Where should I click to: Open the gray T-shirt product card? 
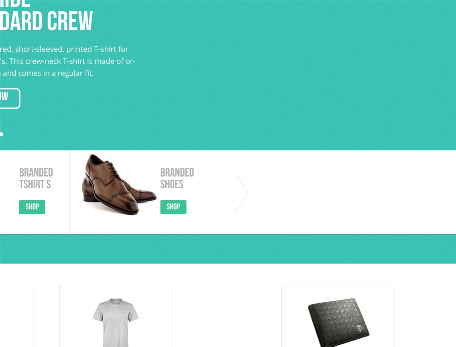(116, 316)
